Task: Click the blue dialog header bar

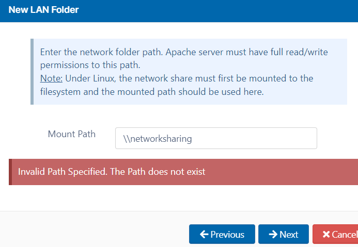Action: 179,11
